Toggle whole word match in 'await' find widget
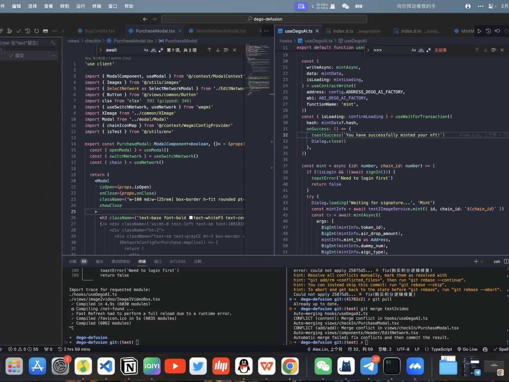The height and width of the screenshot is (382, 509). point(153,50)
